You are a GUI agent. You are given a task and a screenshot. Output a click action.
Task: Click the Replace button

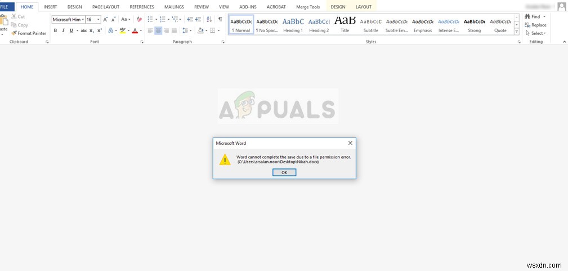coord(536,25)
